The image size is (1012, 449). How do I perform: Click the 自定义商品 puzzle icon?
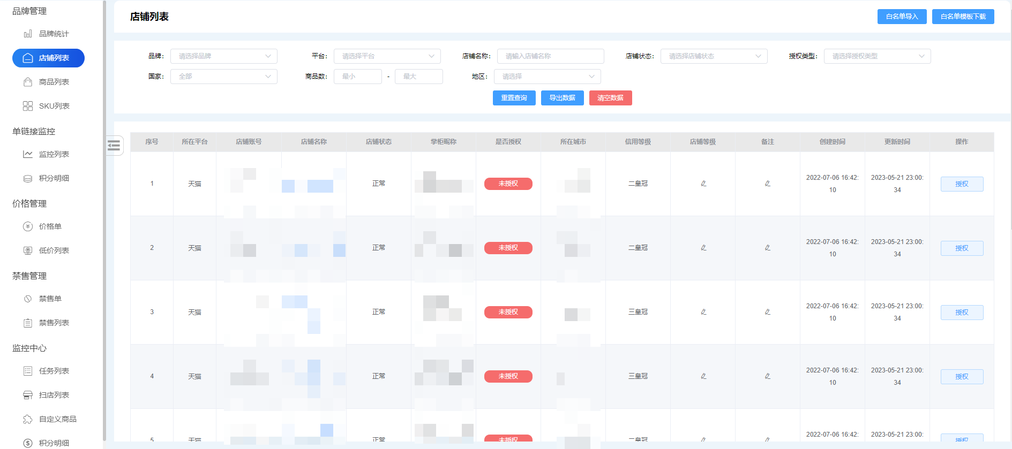pos(28,419)
